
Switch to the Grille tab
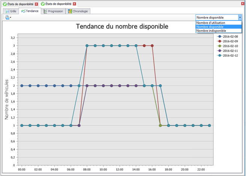[10, 11]
